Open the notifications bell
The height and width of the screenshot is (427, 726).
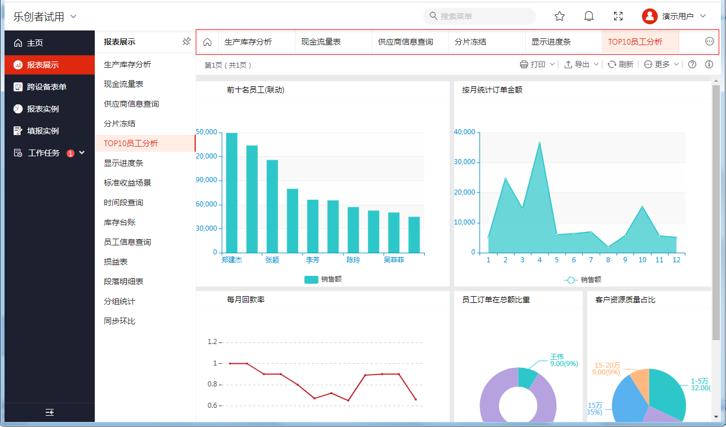[x=589, y=16]
